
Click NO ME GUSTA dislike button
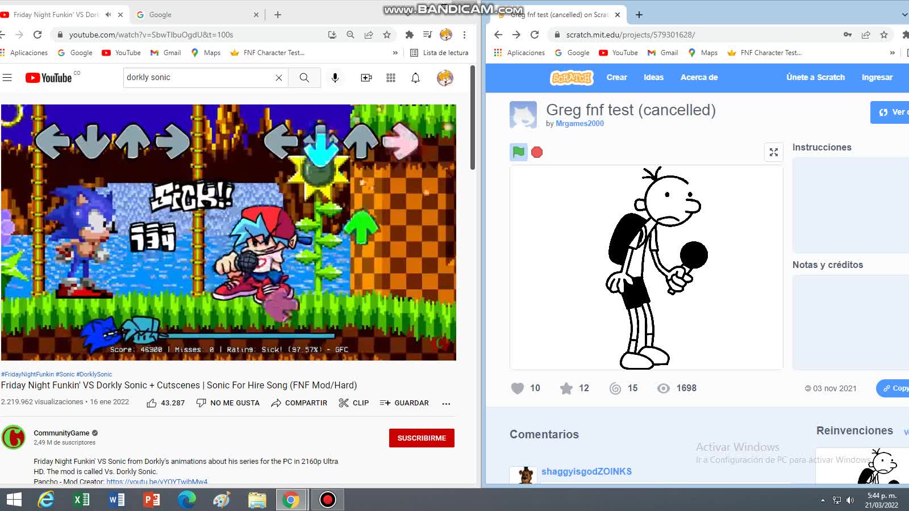[x=228, y=403]
